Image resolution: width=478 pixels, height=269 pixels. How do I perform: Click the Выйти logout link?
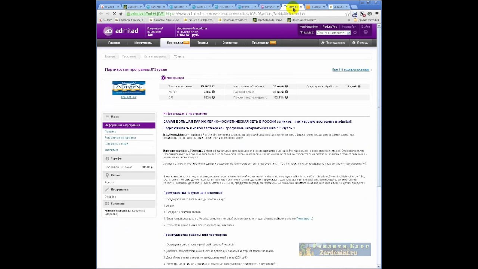(x=366, y=27)
